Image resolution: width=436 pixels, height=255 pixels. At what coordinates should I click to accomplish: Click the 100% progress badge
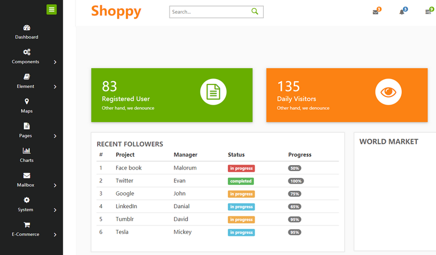tap(296, 181)
